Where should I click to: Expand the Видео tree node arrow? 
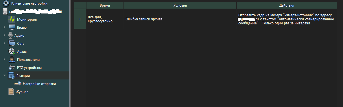(5, 28)
